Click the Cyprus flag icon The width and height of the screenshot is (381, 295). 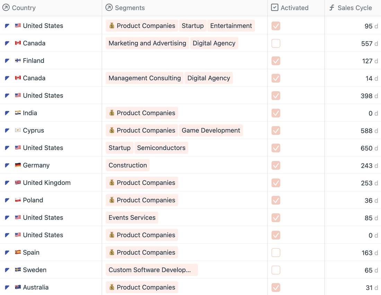coord(18,130)
